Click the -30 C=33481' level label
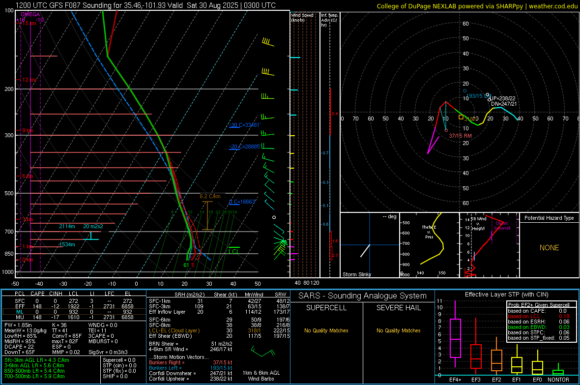Screen dimensions: 580x385 (245, 125)
